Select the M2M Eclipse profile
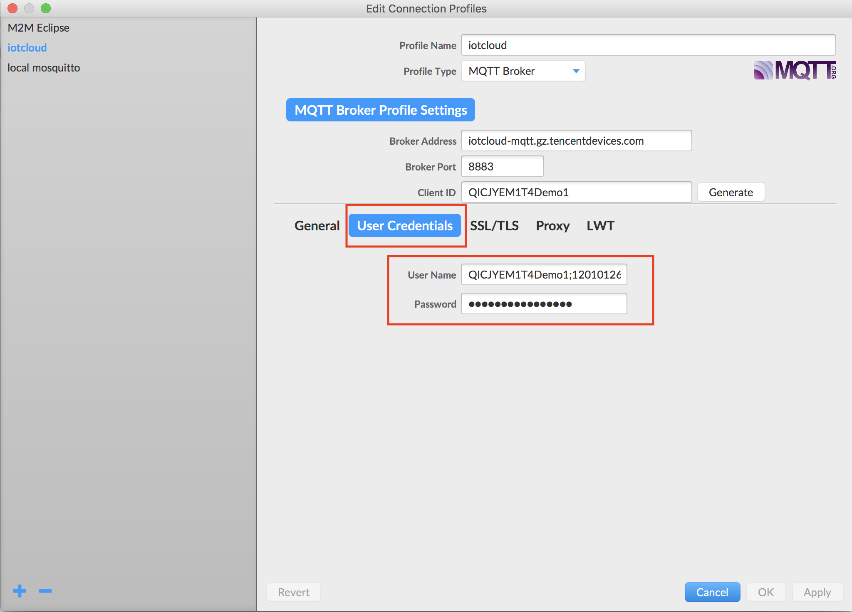The width and height of the screenshot is (852, 612). [x=38, y=27]
